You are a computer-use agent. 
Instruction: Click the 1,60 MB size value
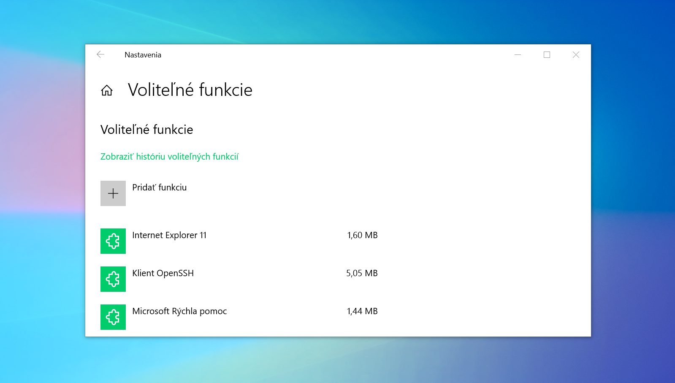click(x=362, y=235)
